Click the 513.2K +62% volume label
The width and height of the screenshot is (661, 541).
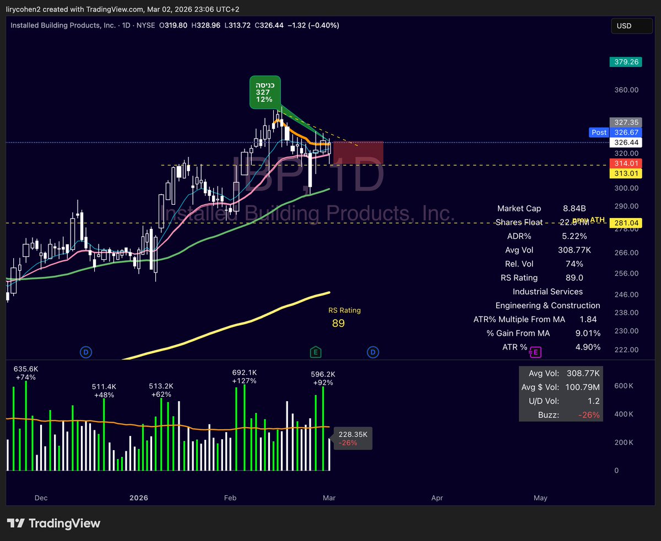click(162, 390)
